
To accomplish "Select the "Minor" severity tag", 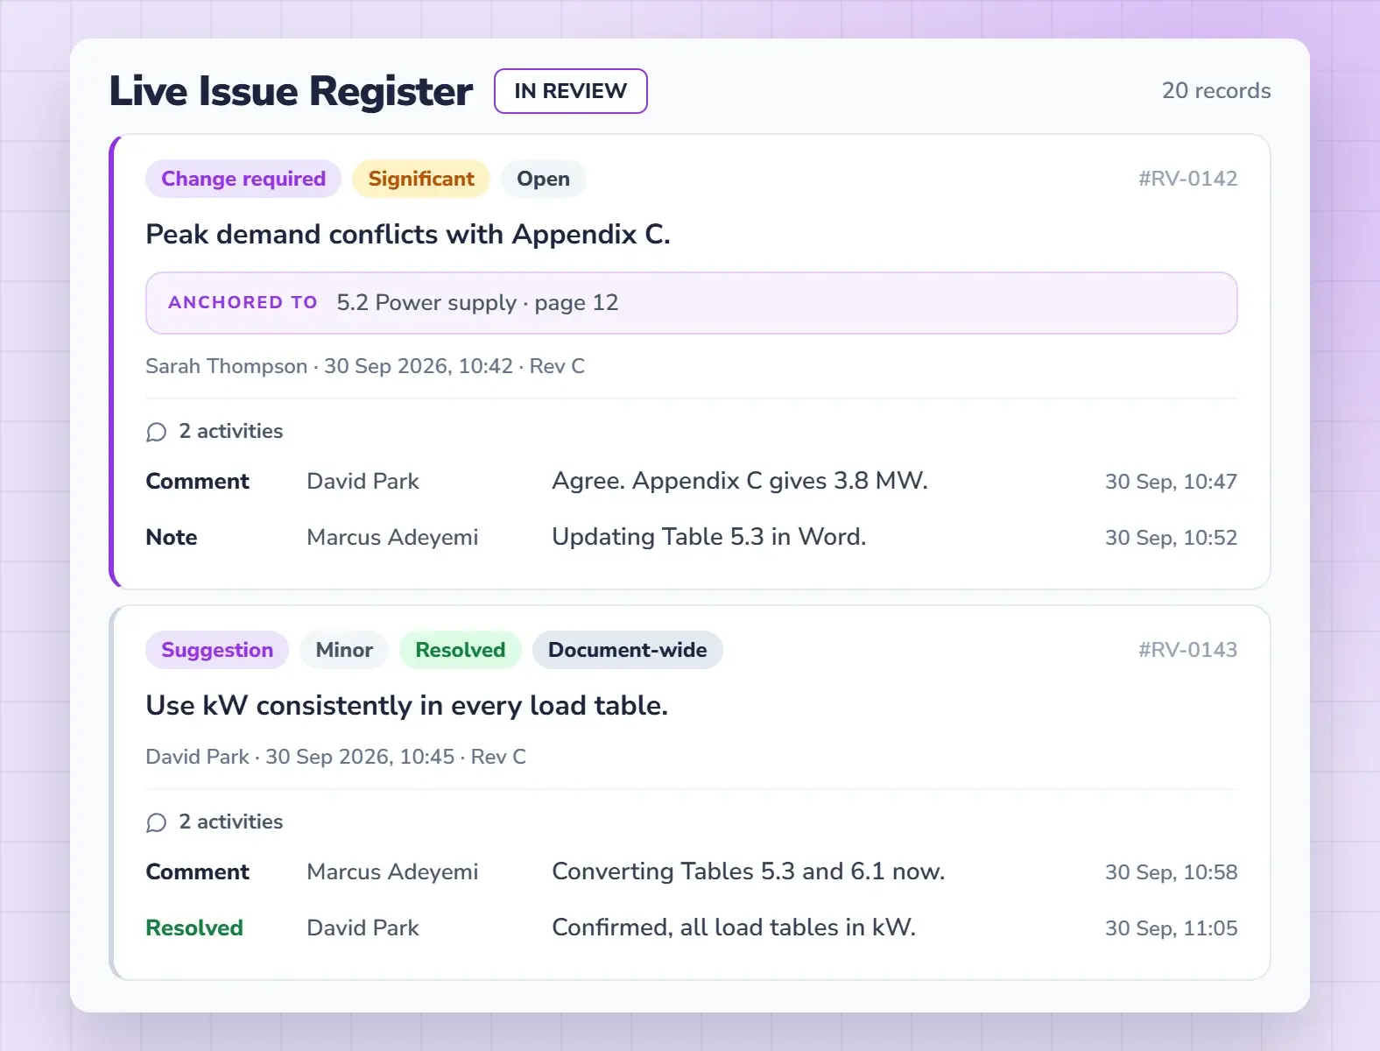I will (x=344, y=650).
